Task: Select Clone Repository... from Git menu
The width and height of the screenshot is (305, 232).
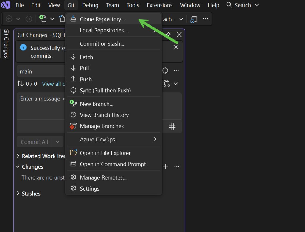Action: pos(113,19)
